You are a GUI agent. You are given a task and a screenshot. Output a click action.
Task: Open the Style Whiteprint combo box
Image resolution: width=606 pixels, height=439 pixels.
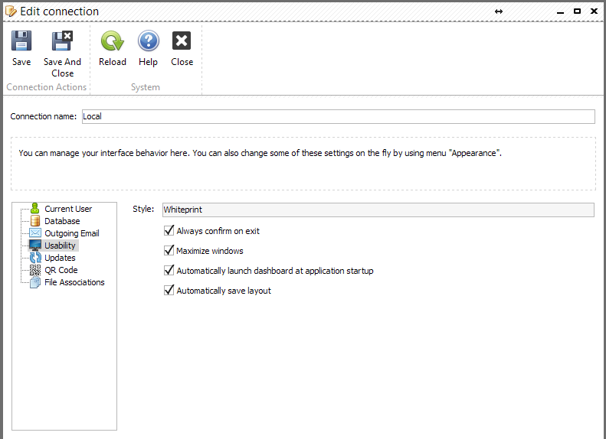coord(378,210)
